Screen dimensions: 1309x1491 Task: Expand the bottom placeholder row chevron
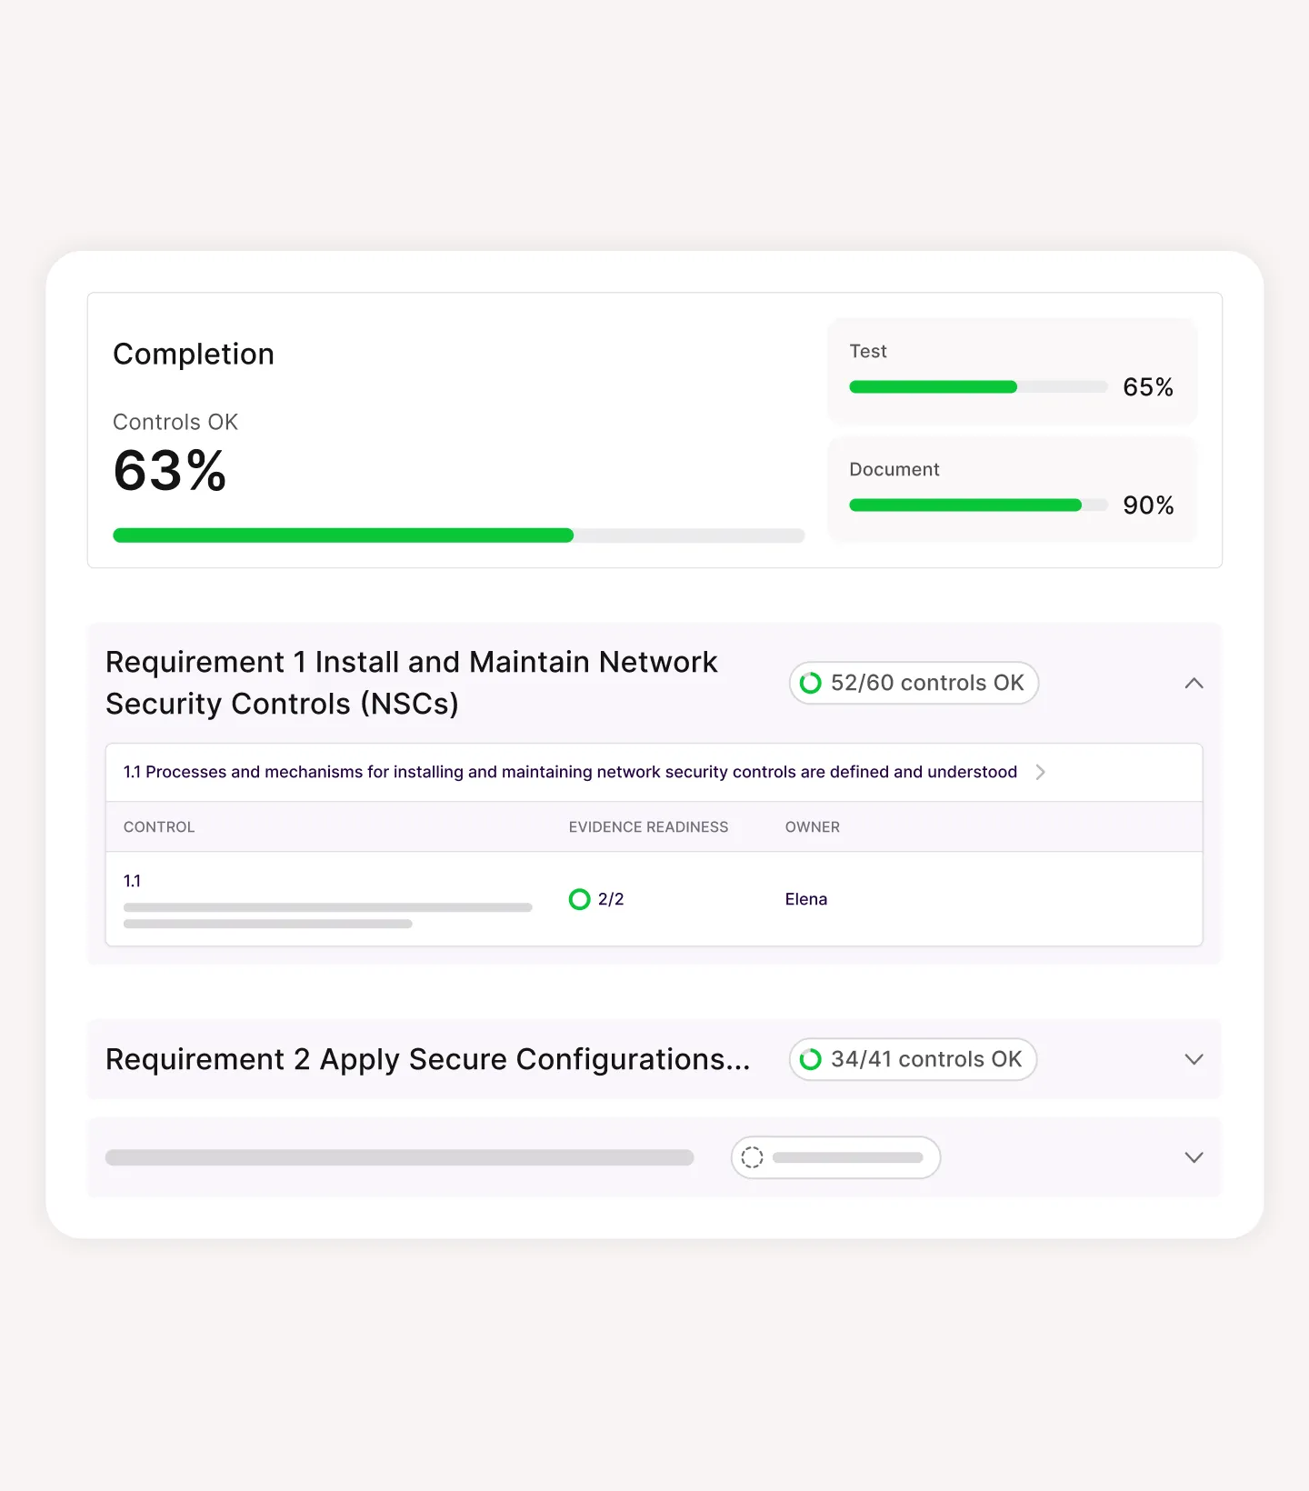[x=1194, y=1157]
